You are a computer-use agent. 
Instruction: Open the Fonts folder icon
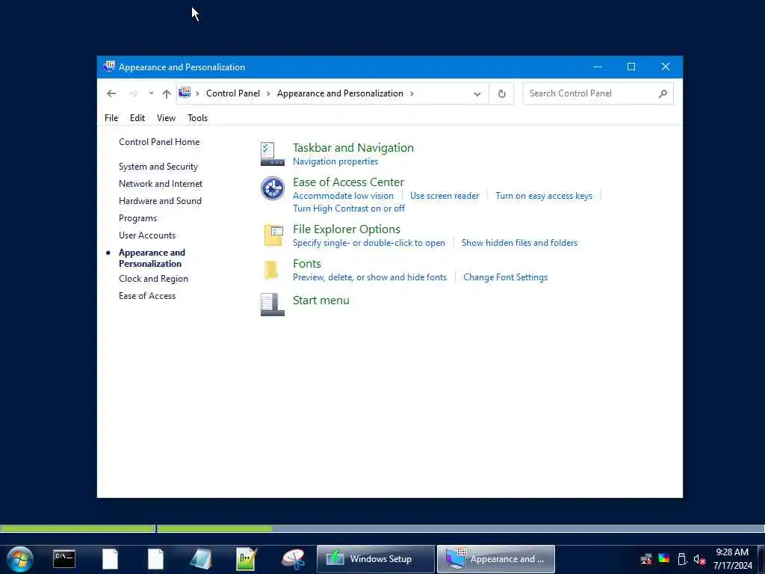(x=270, y=270)
